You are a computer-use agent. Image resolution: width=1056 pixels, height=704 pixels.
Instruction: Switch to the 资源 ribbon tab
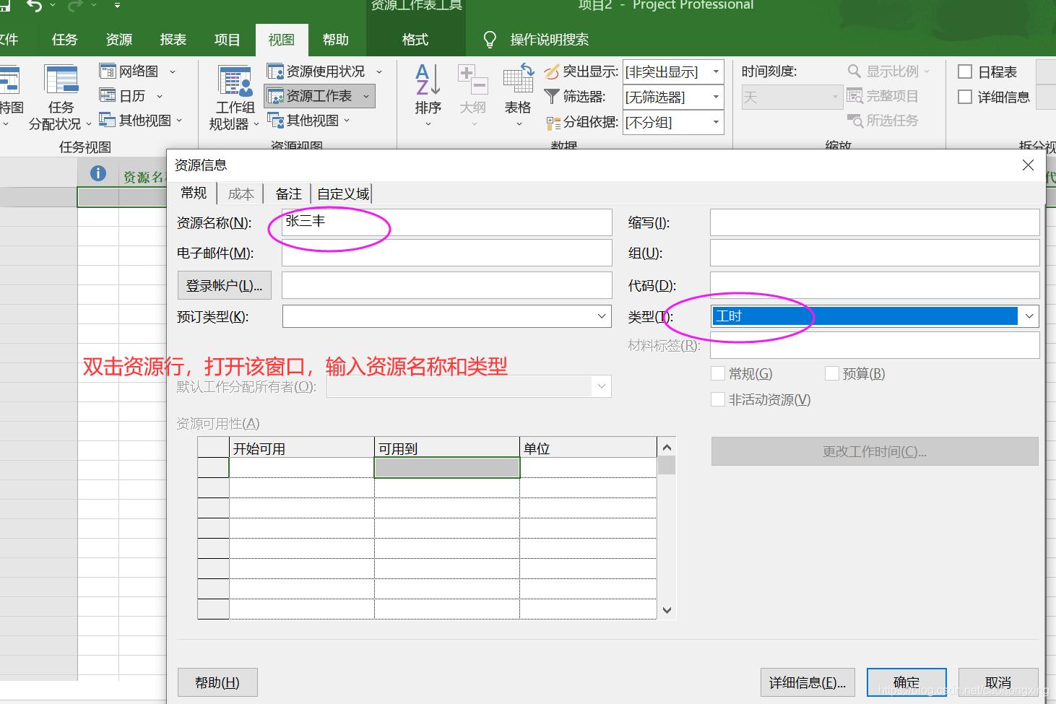tap(119, 40)
